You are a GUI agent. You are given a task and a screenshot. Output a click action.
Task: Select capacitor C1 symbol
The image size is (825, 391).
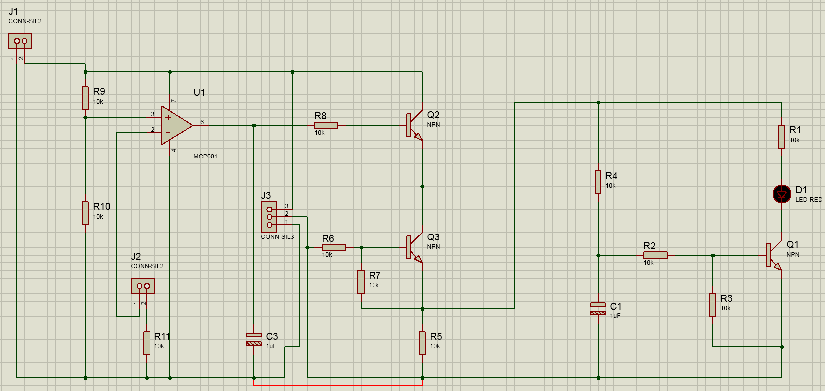point(598,309)
